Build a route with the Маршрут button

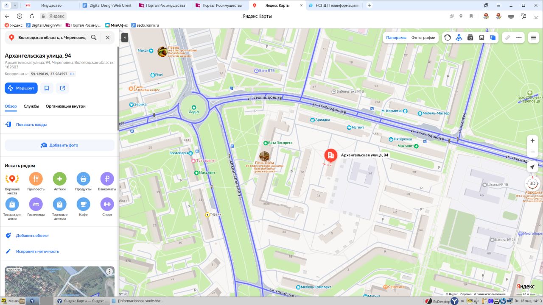coord(21,88)
